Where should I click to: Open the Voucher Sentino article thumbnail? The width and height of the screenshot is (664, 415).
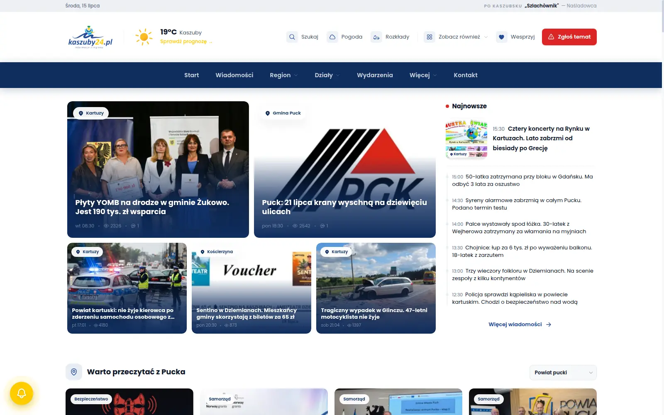(251, 288)
